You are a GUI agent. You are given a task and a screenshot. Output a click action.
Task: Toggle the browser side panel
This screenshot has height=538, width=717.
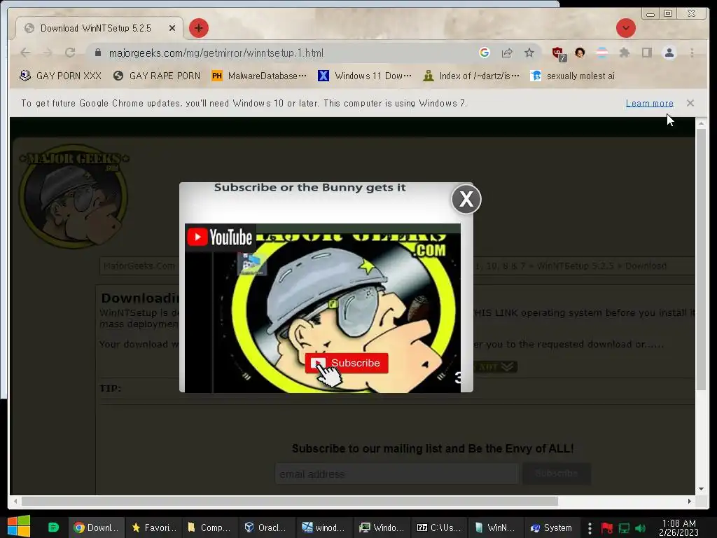[x=646, y=53]
